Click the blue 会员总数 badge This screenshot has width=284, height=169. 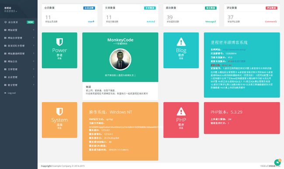coord(89,8)
